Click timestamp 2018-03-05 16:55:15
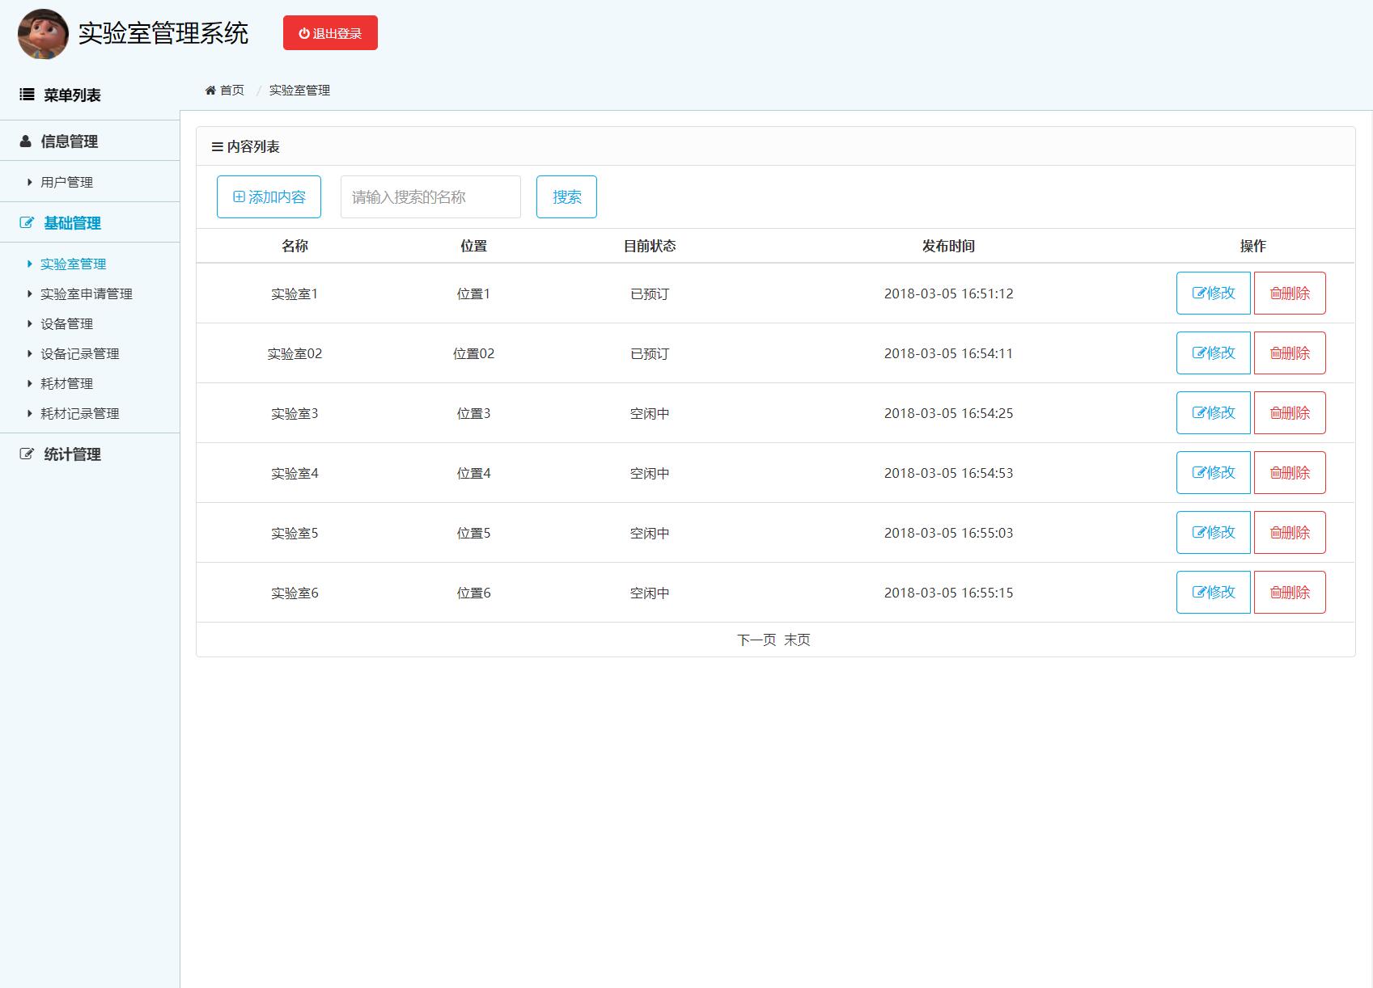Screen dimensions: 1373x988 (x=948, y=593)
